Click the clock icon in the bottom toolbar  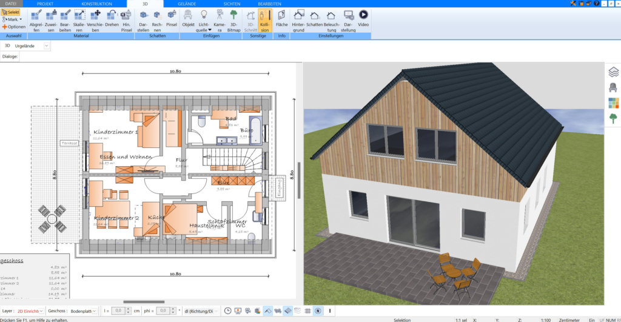(x=228, y=311)
